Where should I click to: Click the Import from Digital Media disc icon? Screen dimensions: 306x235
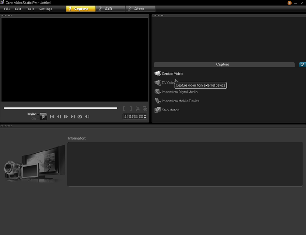157,92
